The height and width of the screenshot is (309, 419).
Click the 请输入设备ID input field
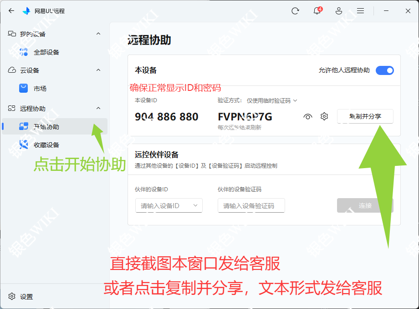click(169, 205)
